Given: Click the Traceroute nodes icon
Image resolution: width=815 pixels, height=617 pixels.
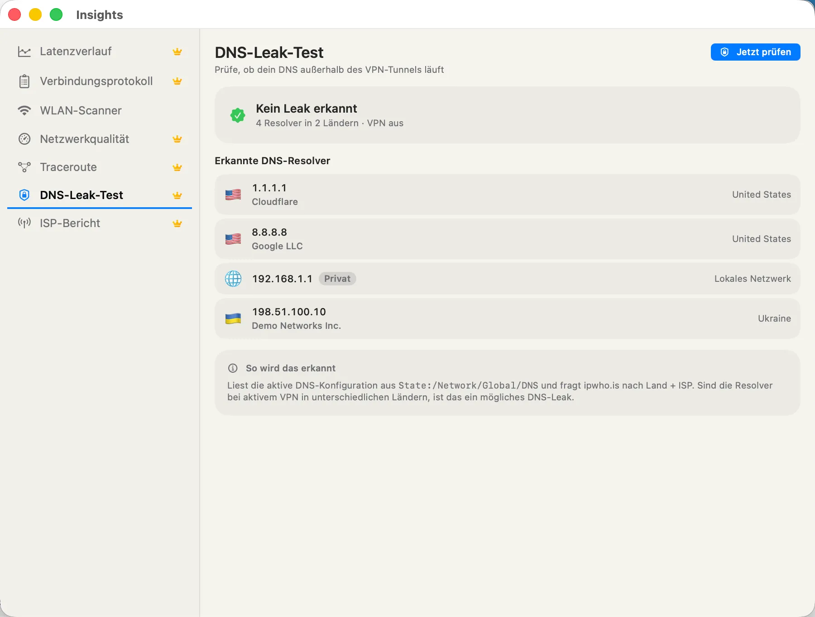Looking at the screenshot, I should [x=24, y=167].
